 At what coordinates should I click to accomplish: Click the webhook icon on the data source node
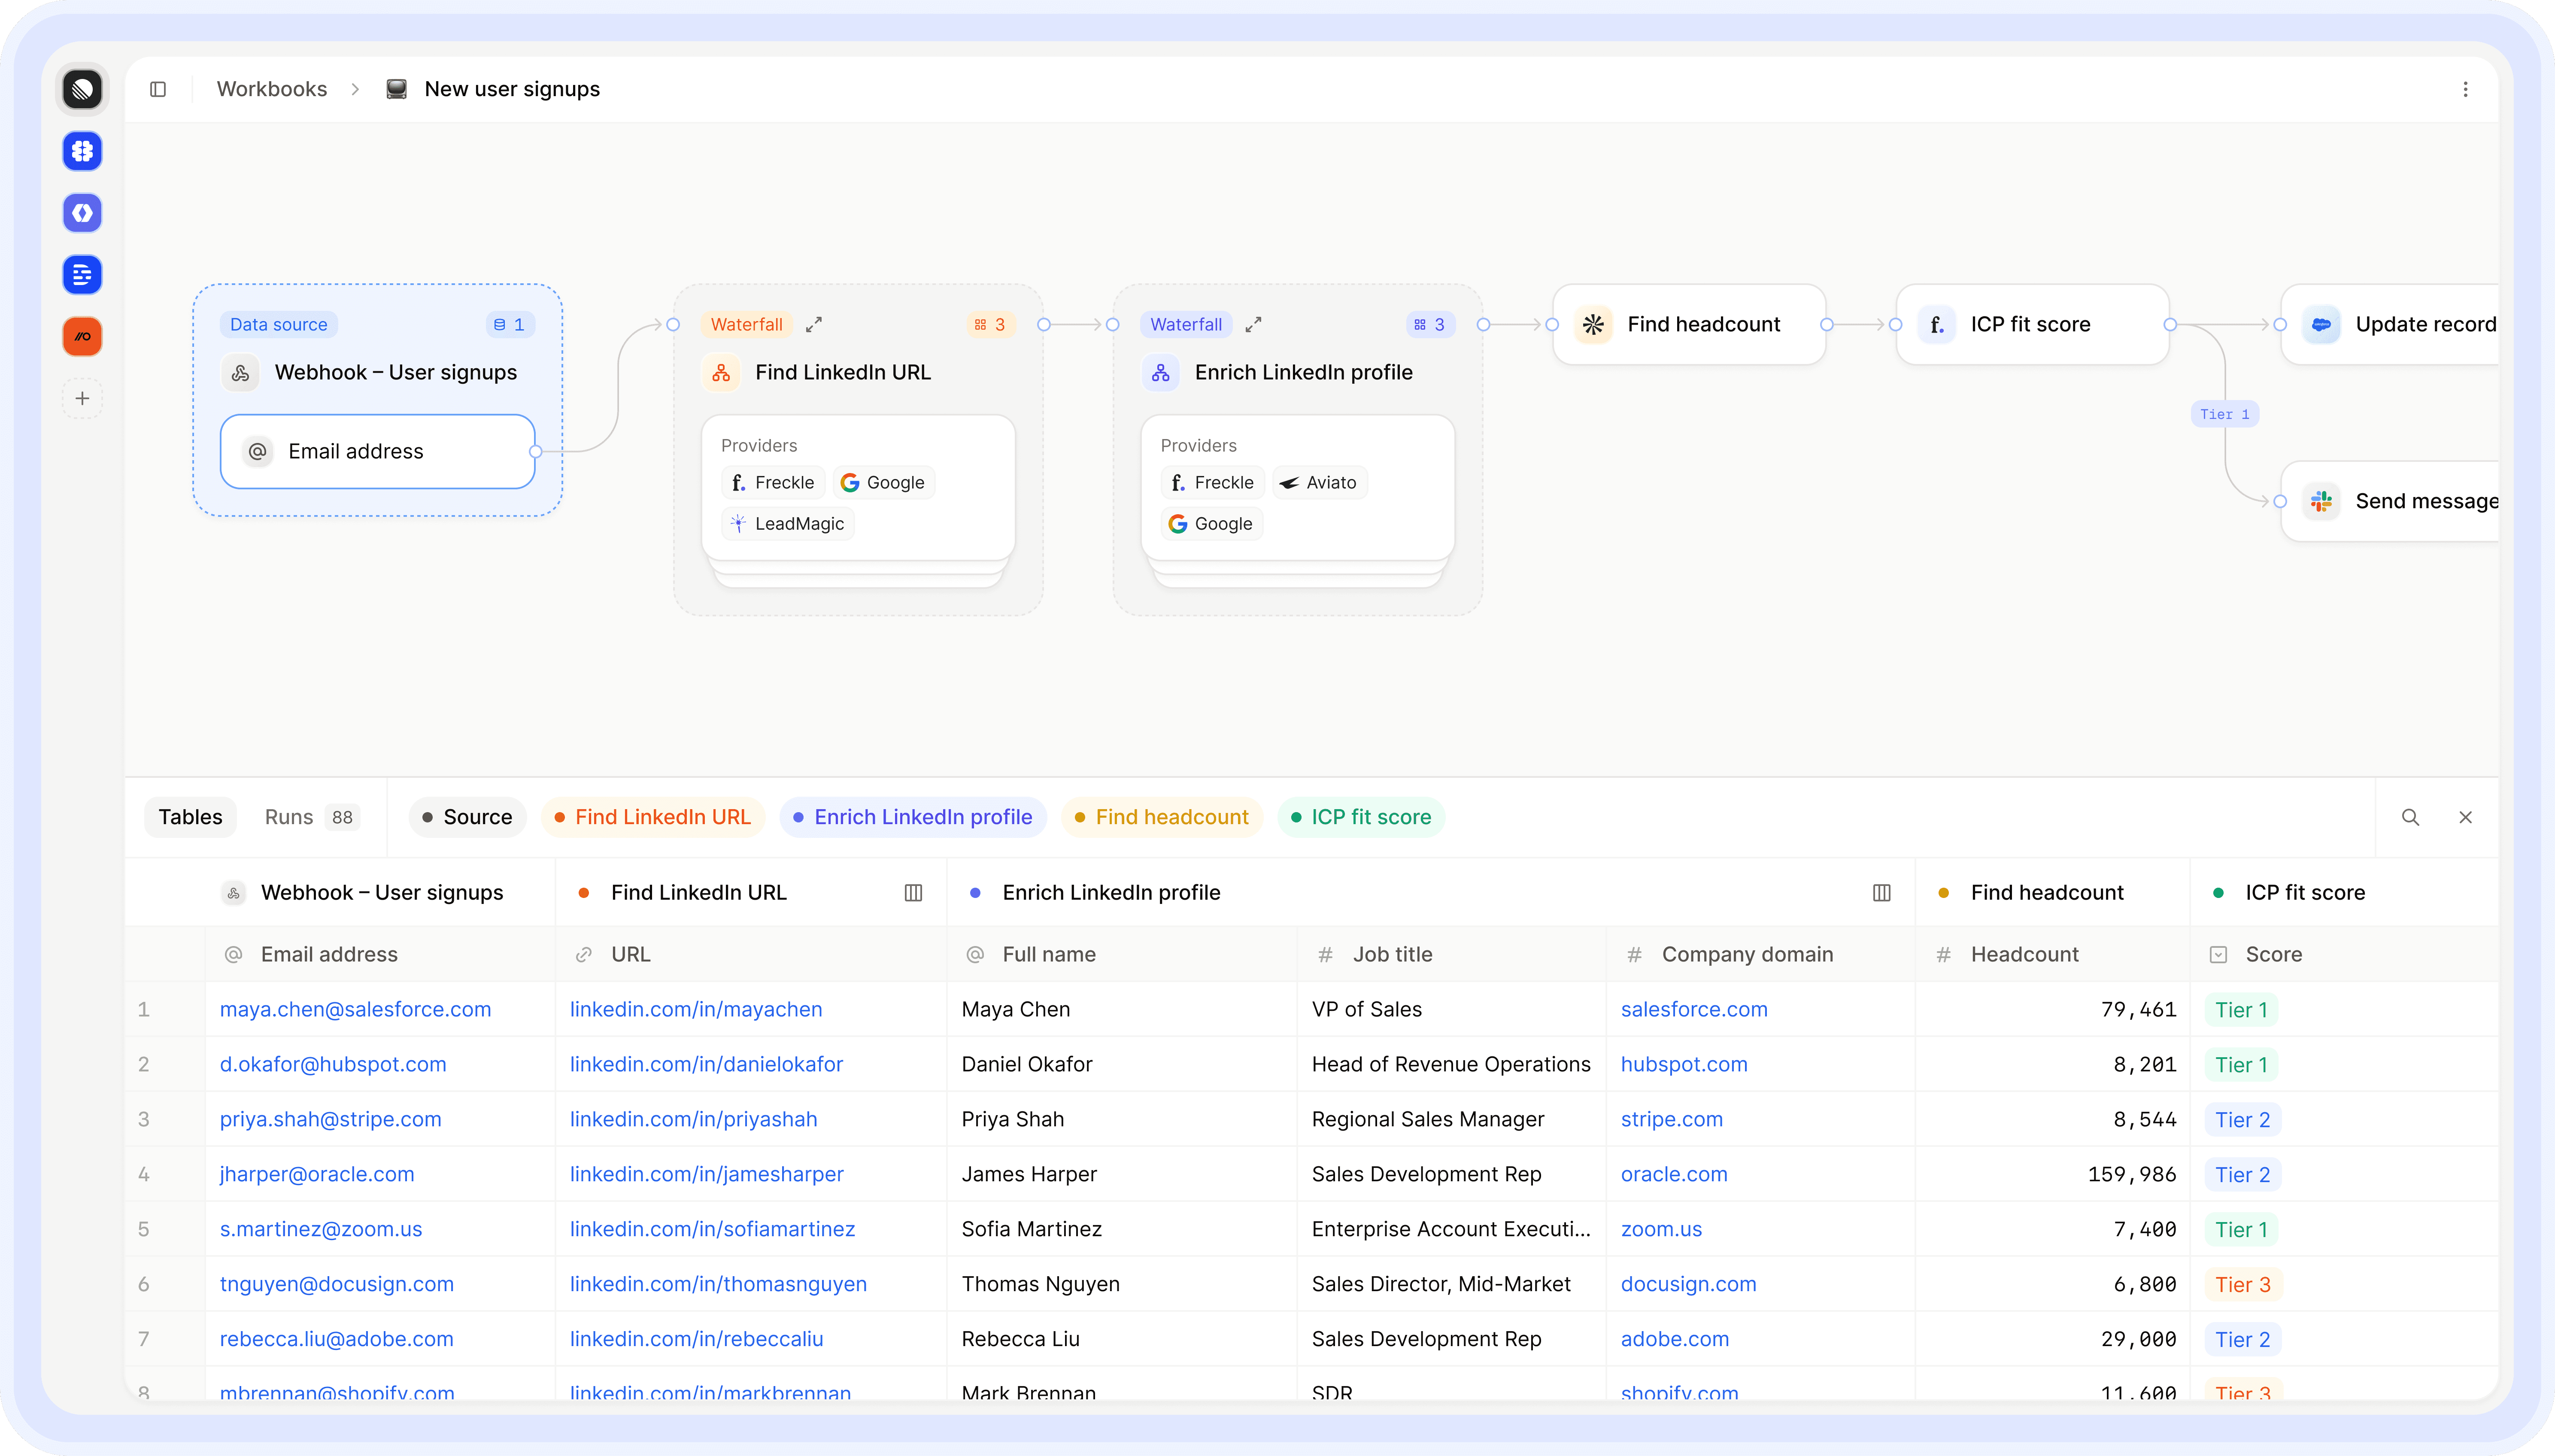point(240,372)
